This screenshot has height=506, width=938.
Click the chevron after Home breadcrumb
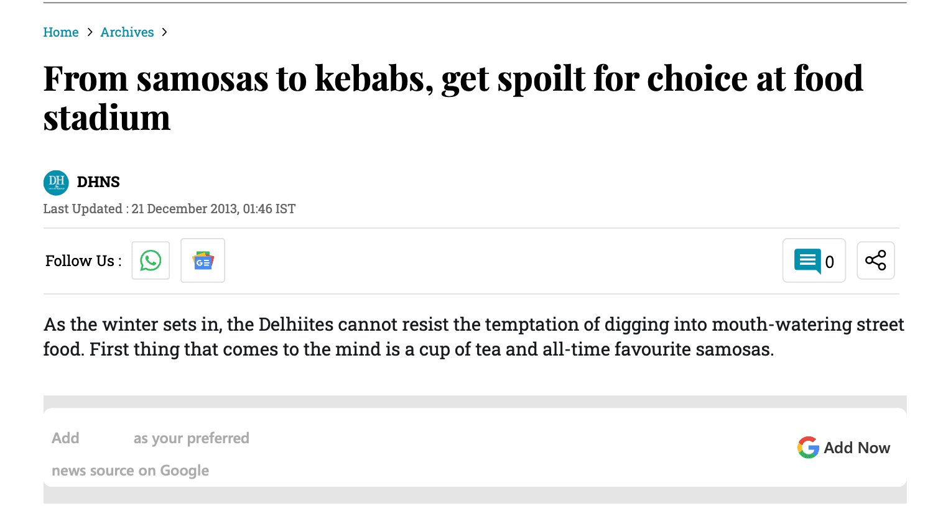(90, 32)
